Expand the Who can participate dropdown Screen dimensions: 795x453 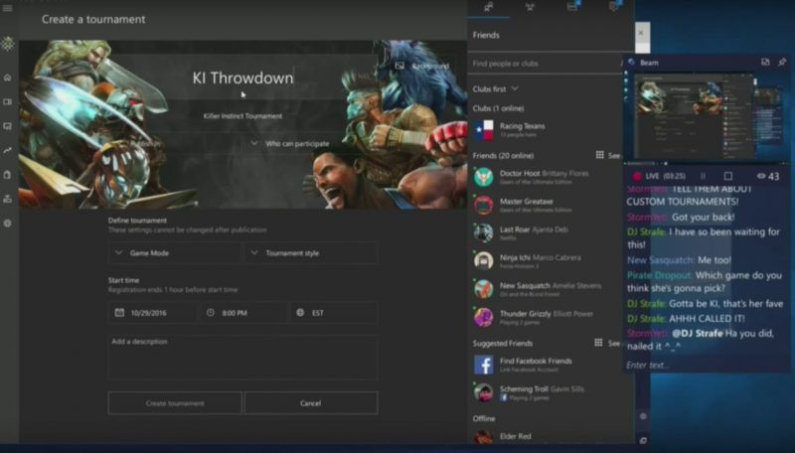pyautogui.click(x=290, y=143)
